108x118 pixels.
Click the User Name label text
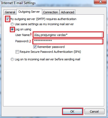click(23, 35)
